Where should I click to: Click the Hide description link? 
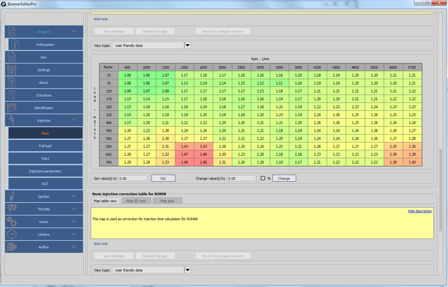click(420, 211)
